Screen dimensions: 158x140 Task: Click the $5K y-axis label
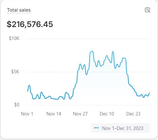click(x=15, y=72)
